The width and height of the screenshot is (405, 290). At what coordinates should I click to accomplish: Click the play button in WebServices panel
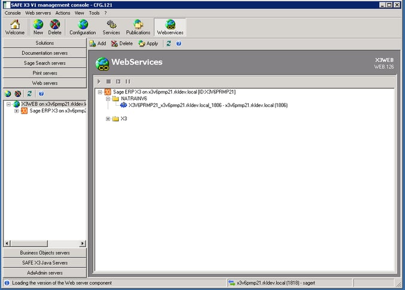click(x=99, y=81)
